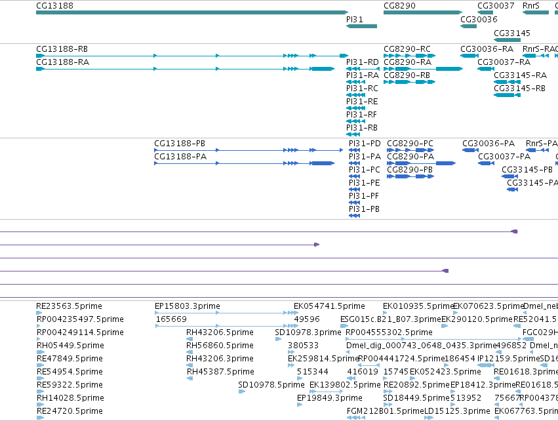Click the Pl31-PE protein label
558x421 pixels.
365,182
